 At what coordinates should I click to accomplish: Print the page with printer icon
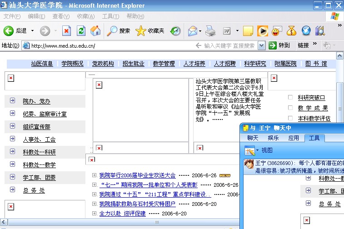pos(210,31)
